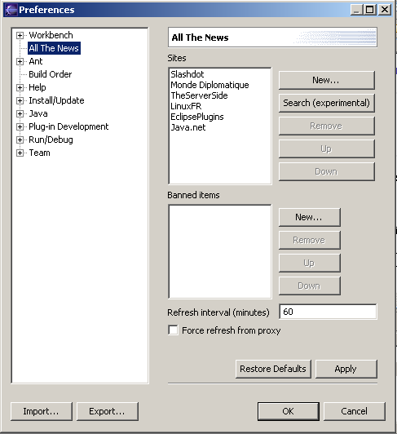
Task: Click the Eclipse icon in title bar
Action: coord(11,10)
